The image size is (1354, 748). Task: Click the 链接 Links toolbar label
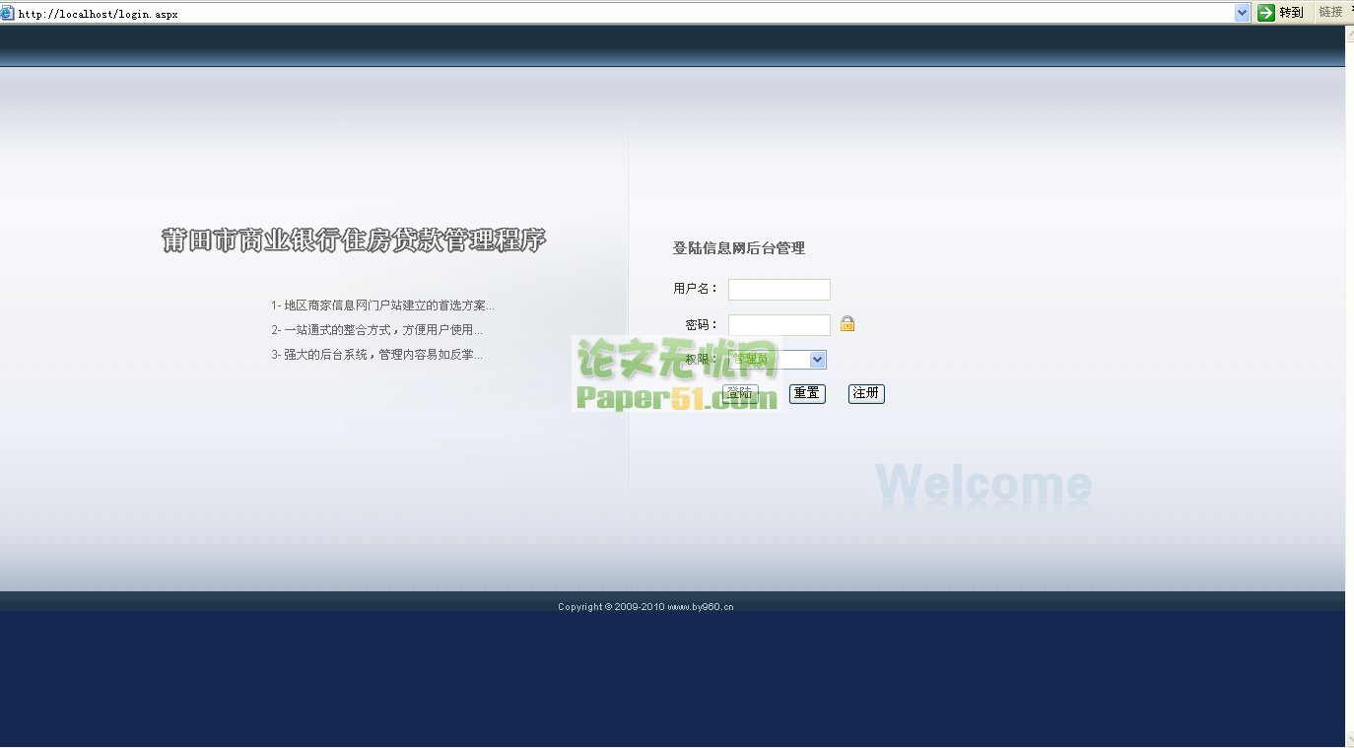click(1330, 12)
